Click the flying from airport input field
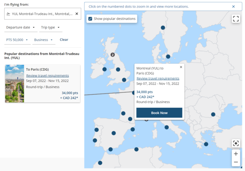The height and width of the screenshot is (171, 245). click(x=43, y=14)
